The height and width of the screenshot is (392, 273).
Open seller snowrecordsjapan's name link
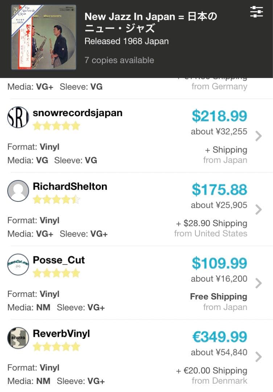[x=78, y=113]
